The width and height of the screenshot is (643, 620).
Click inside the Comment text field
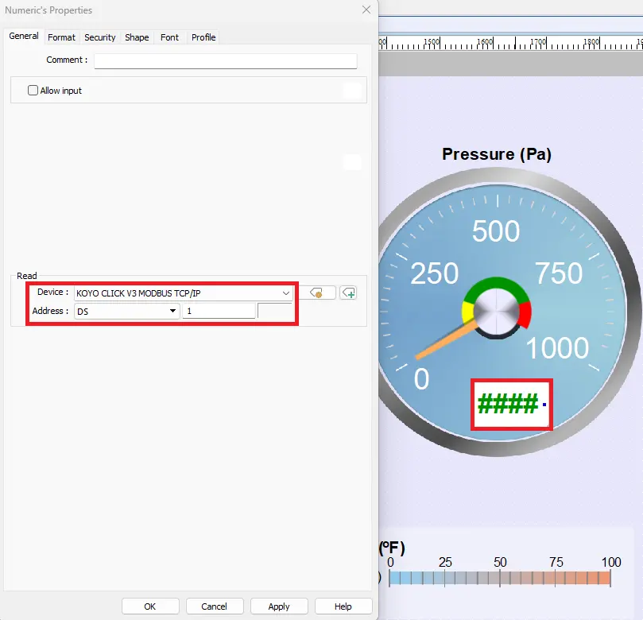[225, 60]
